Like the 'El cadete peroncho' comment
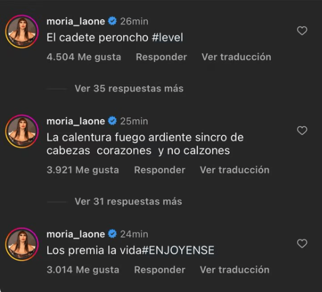322x292 pixels. click(x=302, y=31)
